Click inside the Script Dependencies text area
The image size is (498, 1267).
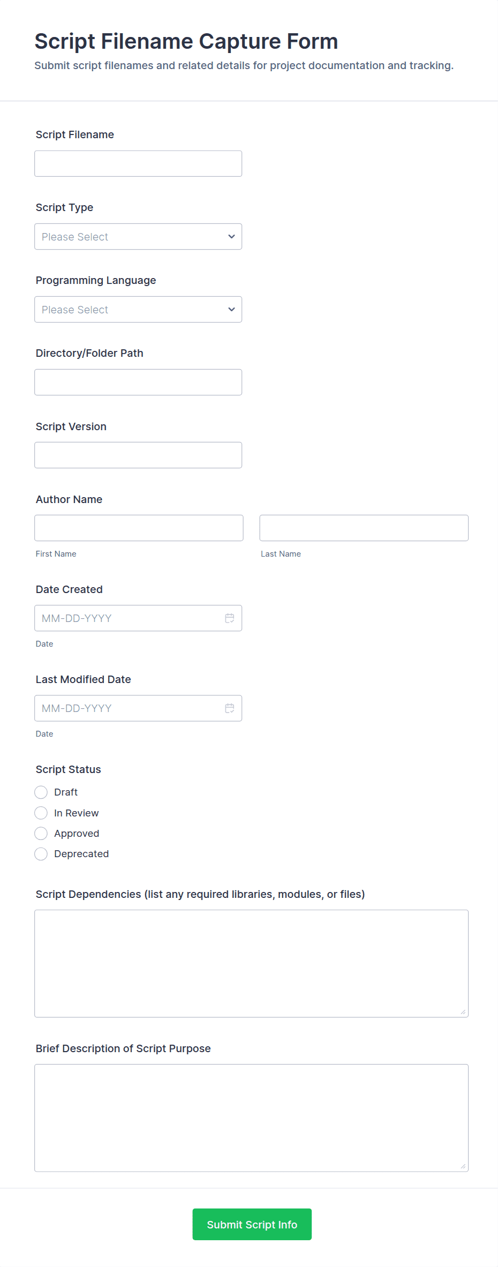tap(251, 963)
